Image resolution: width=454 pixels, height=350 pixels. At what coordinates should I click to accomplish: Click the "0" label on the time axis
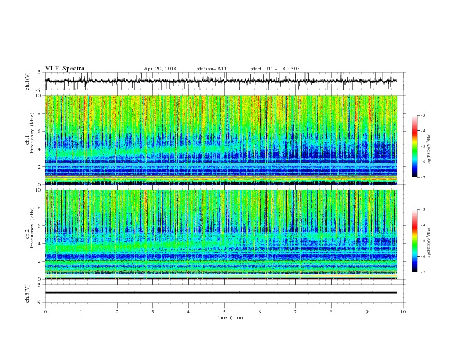[45, 312]
